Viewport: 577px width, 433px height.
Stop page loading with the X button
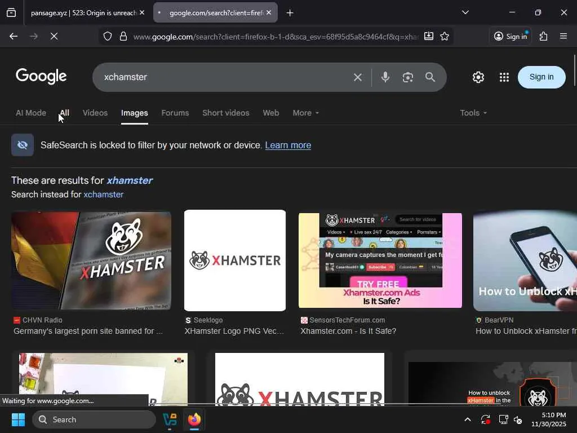pyautogui.click(x=54, y=36)
